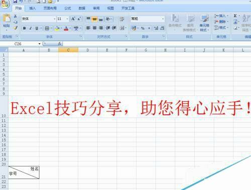Click the Insert cells button
The width and height of the screenshot is (251, 190).
[x=221, y=16]
